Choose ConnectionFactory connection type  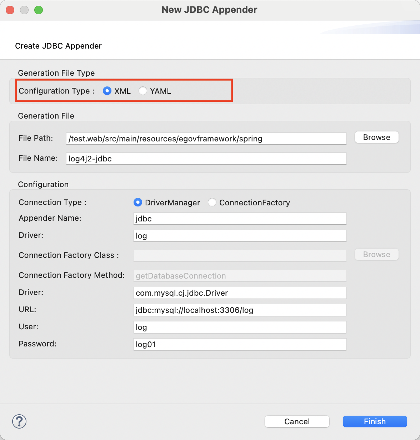tap(212, 202)
